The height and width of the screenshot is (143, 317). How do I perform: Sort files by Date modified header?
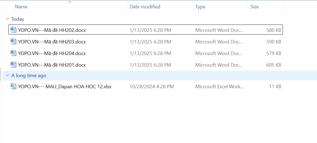click(x=145, y=7)
